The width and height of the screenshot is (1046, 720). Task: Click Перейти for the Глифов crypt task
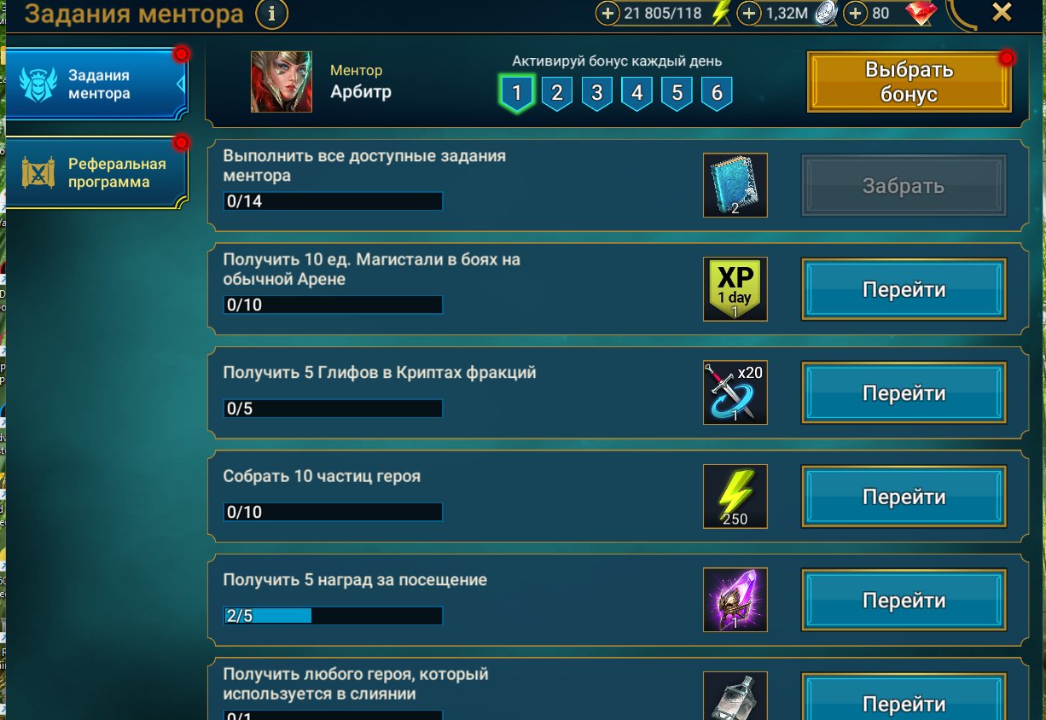(904, 393)
